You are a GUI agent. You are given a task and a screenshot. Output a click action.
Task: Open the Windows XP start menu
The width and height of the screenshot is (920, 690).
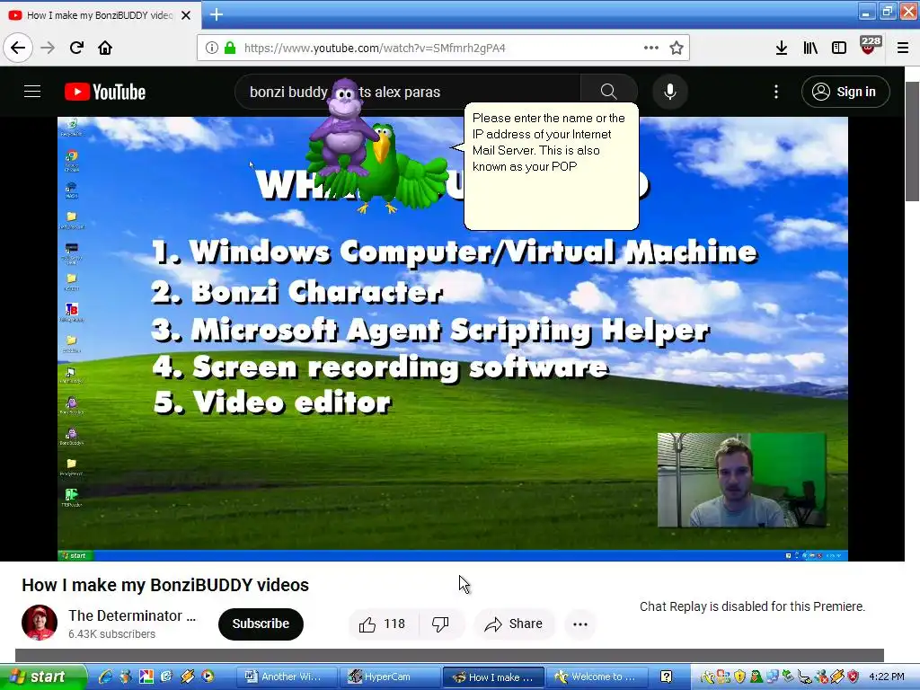[x=42, y=677]
